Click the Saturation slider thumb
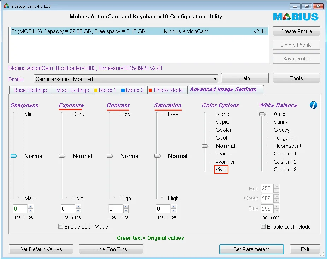327x259 pixels. pos(157,156)
